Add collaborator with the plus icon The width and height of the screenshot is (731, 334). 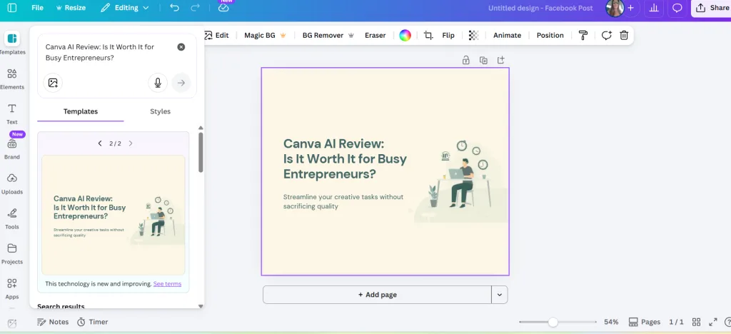pyautogui.click(x=631, y=8)
